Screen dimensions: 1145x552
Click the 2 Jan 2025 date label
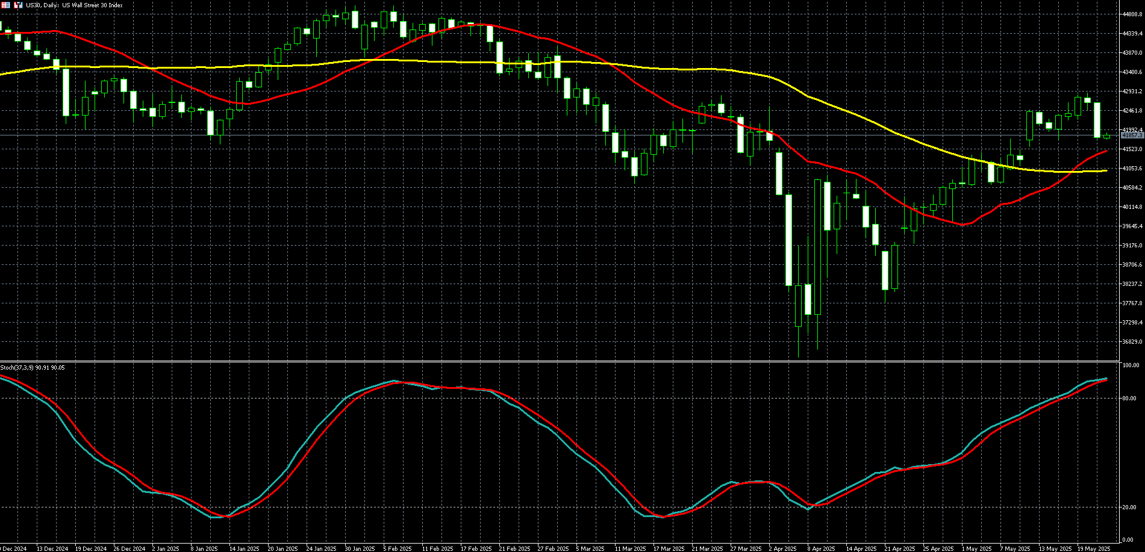(x=166, y=548)
